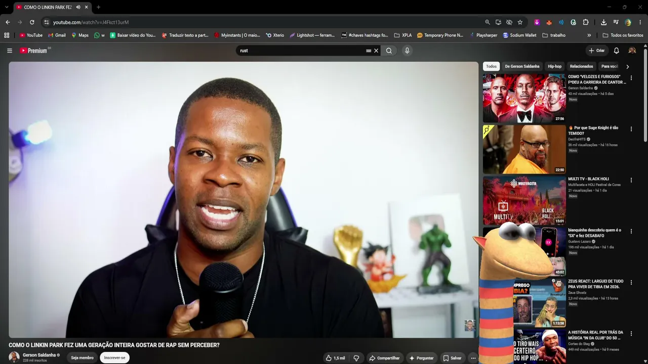This screenshot has width=648, height=364.
Task: Click the Seja membro button
Action: pyautogui.click(x=82, y=357)
